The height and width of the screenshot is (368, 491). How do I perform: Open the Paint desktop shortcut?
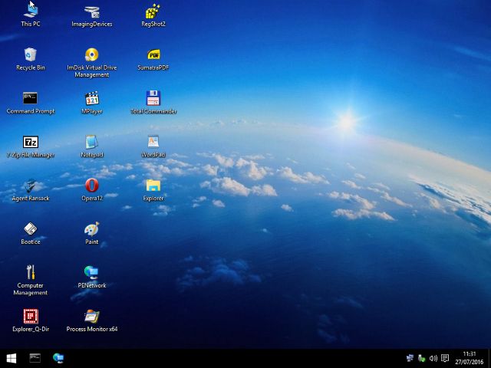(92, 230)
